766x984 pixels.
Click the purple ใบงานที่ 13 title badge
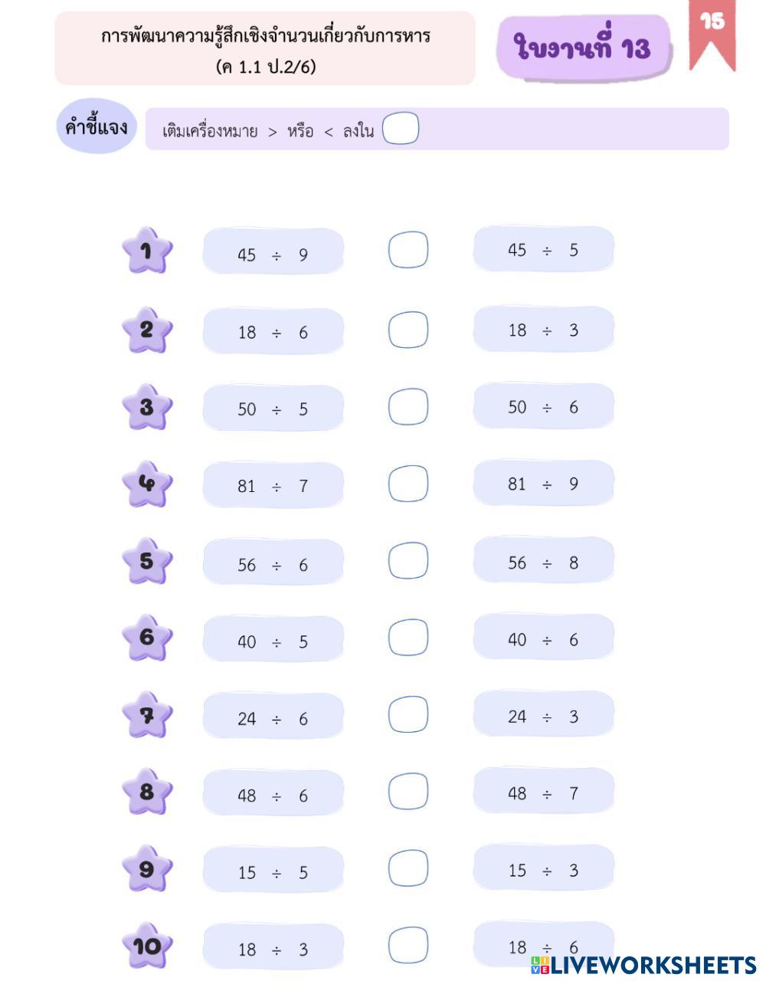(584, 48)
